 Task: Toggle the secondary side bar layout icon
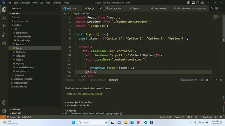pyautogui.click(x=198, y=2)
